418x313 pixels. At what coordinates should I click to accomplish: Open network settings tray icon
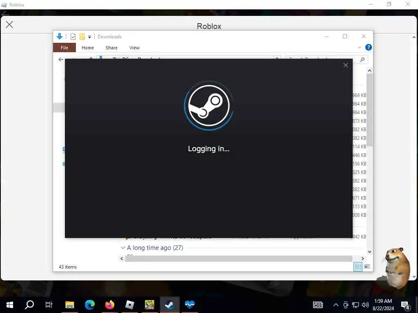coord(356,305)
